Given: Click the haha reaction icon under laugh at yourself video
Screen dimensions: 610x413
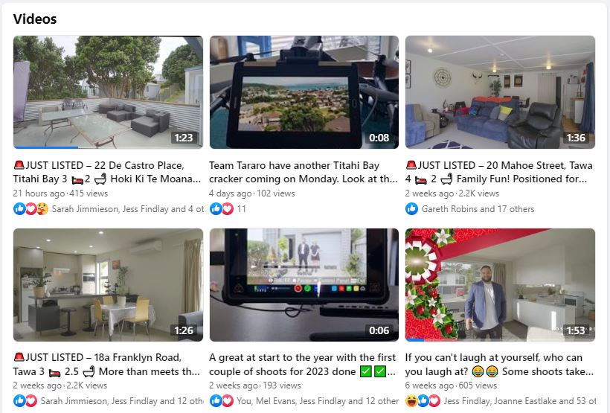Looking at the screenshot, I should [411, 401].
